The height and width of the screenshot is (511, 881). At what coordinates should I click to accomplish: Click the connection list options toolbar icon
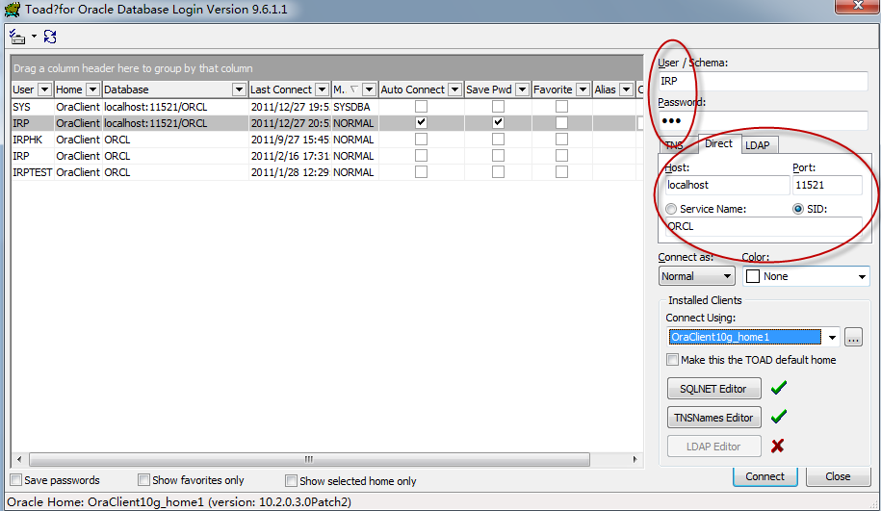tap(17, 38)
